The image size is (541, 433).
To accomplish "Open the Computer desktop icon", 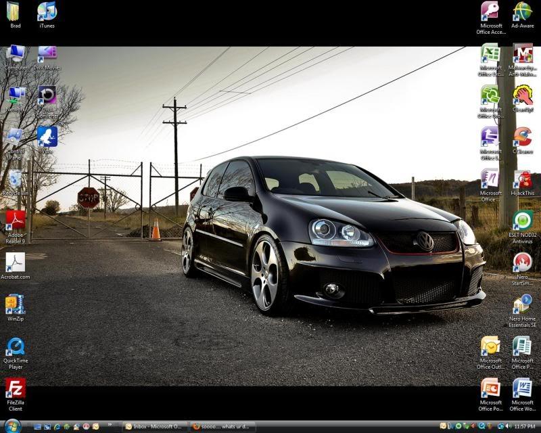I will (15, 58).
